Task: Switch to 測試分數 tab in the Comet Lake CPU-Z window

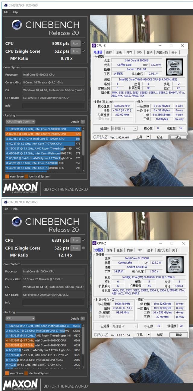Action: [163, 250]
